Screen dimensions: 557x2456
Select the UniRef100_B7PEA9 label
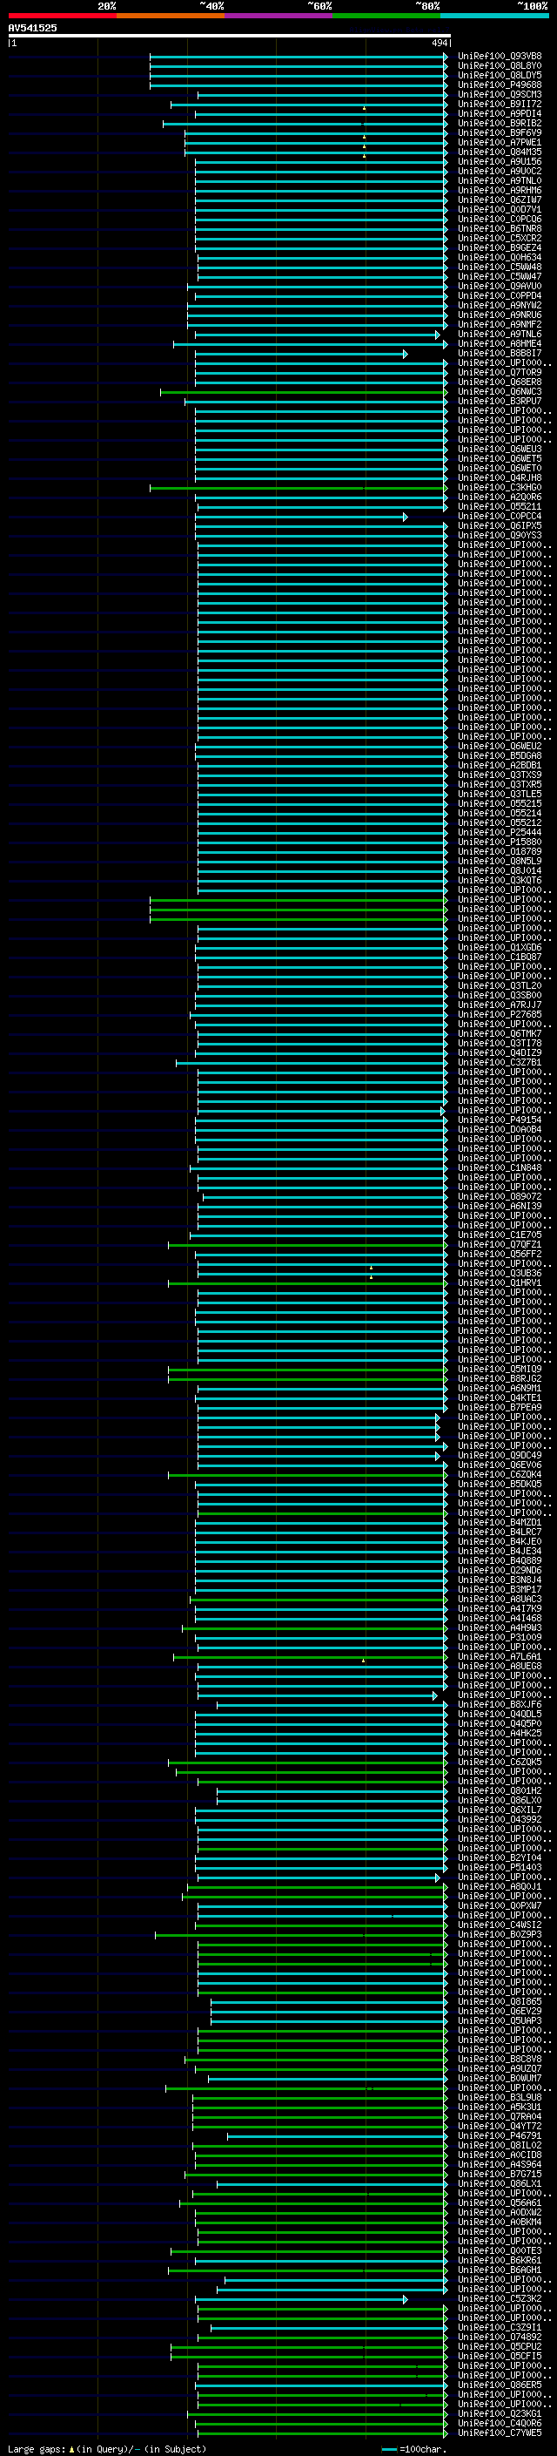500,1407
